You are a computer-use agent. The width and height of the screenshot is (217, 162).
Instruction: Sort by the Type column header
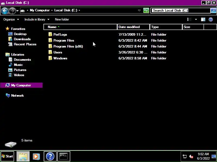166,27
